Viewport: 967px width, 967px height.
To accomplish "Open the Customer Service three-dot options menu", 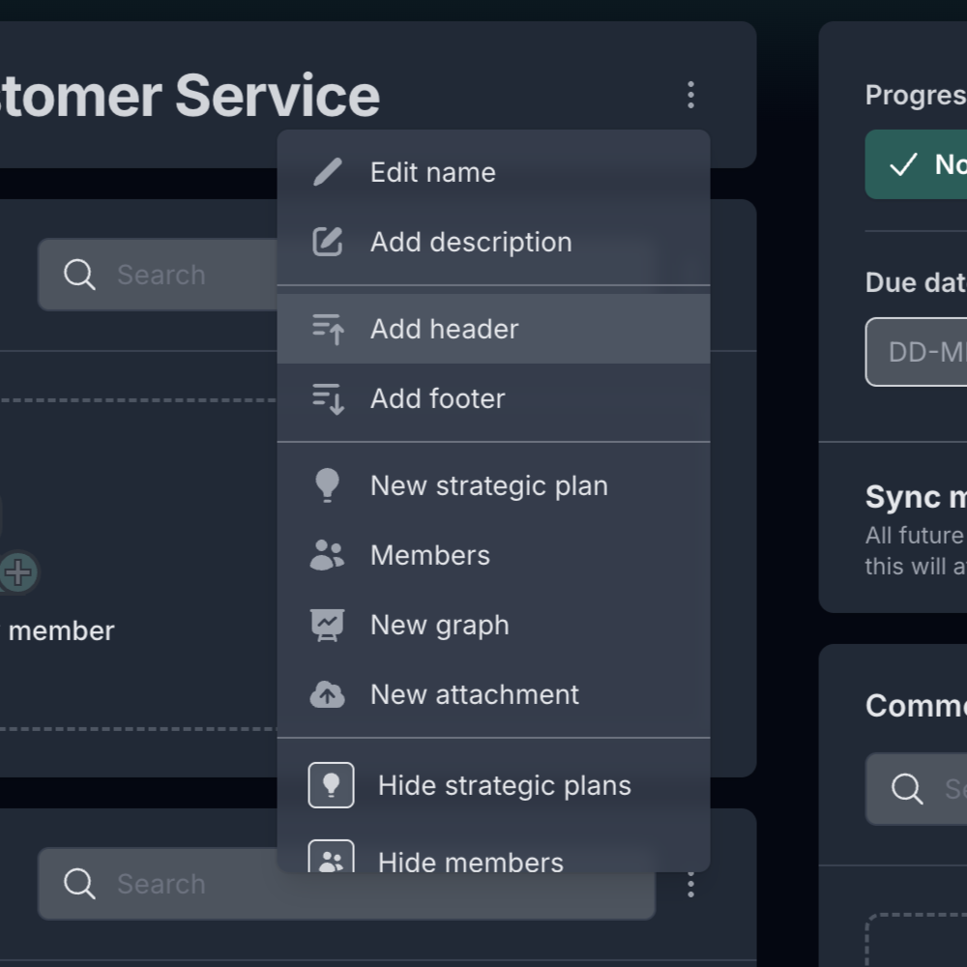I will 690,95.
